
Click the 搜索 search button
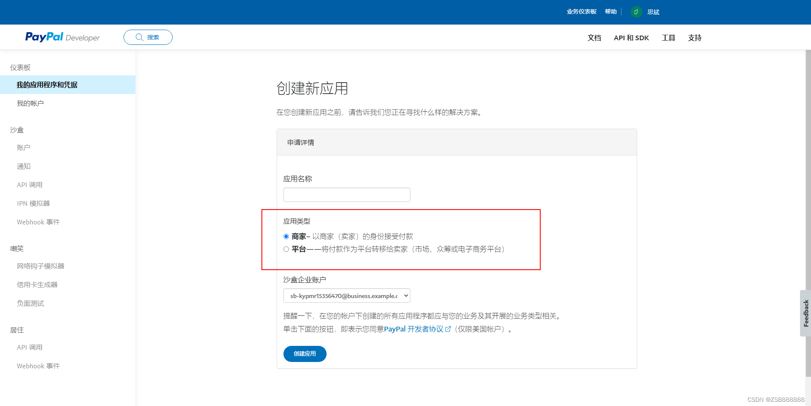[148, 37]
